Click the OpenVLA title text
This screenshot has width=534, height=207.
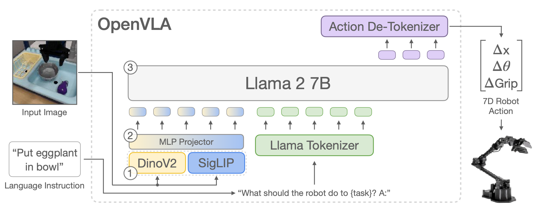(134, 24)
